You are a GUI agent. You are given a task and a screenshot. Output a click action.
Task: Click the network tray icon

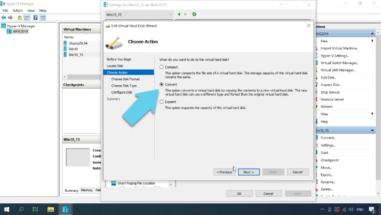(x=344, y=209)
